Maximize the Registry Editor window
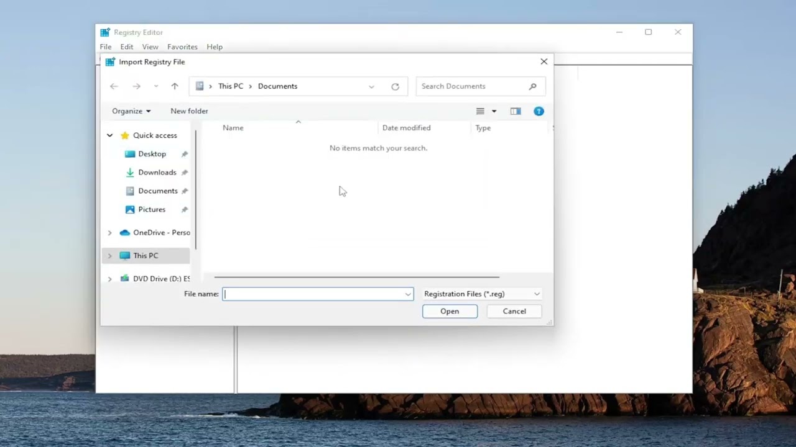This screenshot has width=796, height=447. tap(648, 32)
